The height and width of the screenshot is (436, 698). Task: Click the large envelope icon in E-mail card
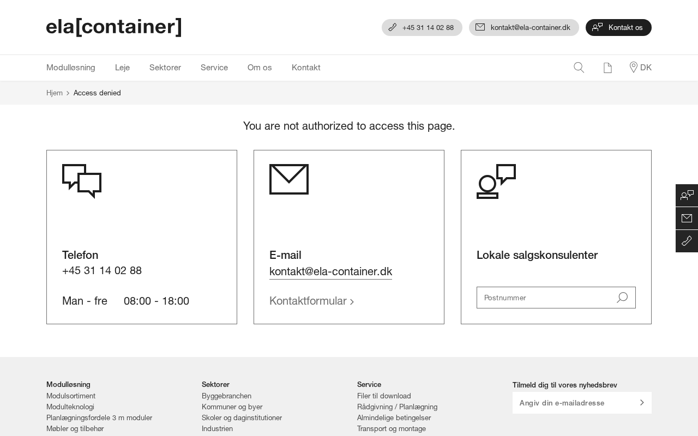289,179
